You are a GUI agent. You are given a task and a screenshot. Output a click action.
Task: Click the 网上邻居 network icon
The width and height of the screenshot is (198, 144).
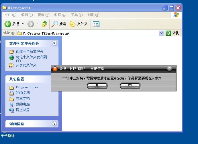point(11,110)
